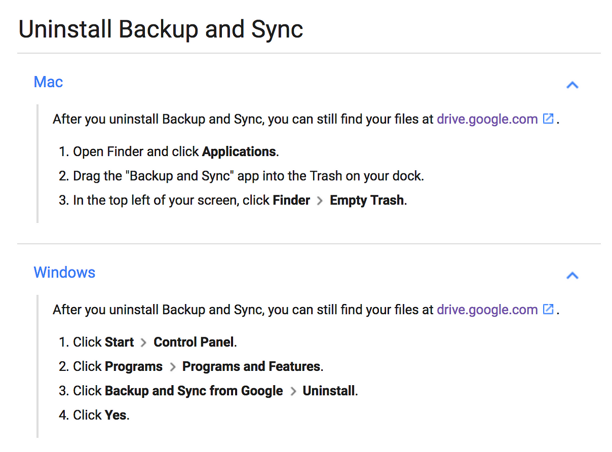Click the bold text 'Control Panel'

click(x=194, y=342)
